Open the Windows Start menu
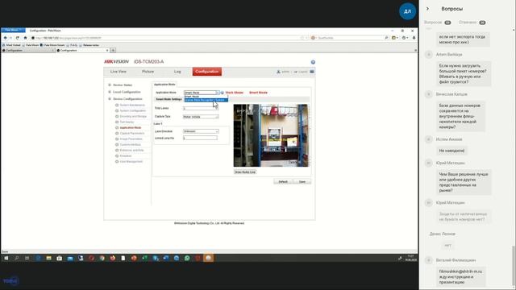The width and height of the screenshot is (516, 290). pos(6,258)
